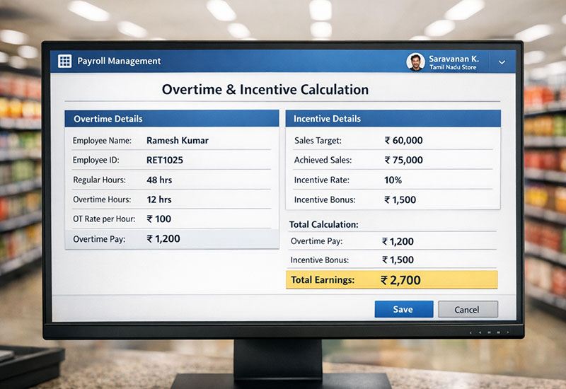Click the 'Regular Hours:' label
The width and height of the screenshot is (566, 389).
pyautogui.click(x=99, y=180)
